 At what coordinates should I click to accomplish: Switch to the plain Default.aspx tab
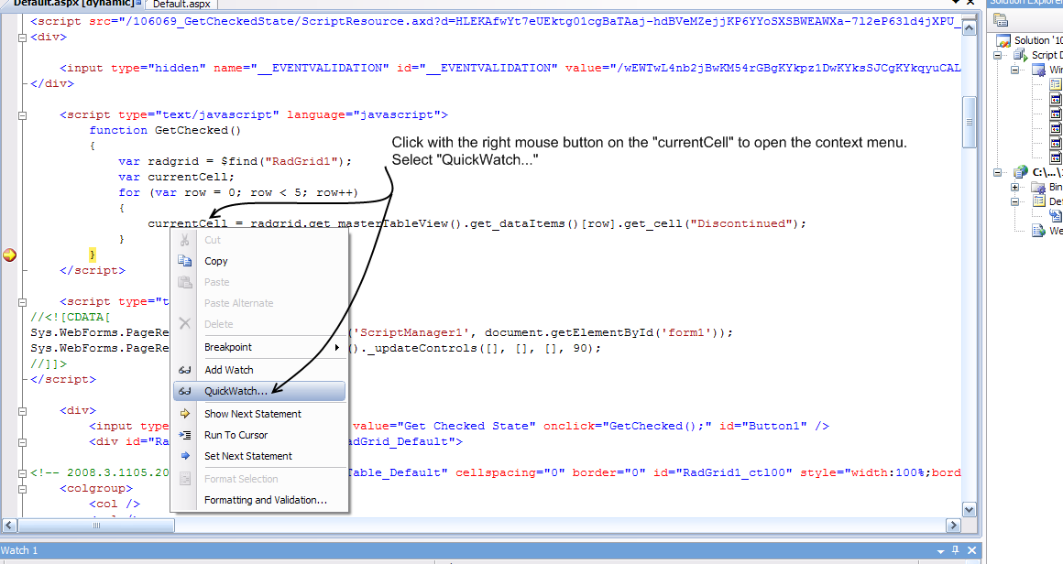[181, 4]
